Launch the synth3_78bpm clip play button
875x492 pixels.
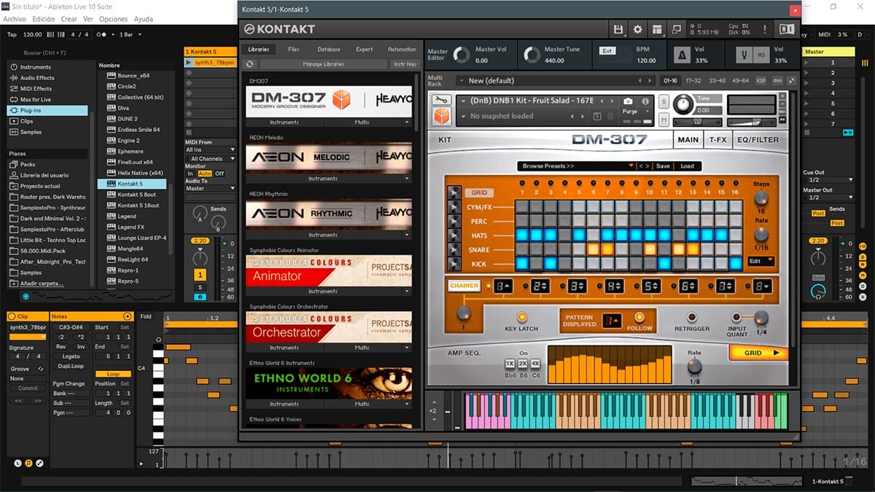click(x=189, y=63)
